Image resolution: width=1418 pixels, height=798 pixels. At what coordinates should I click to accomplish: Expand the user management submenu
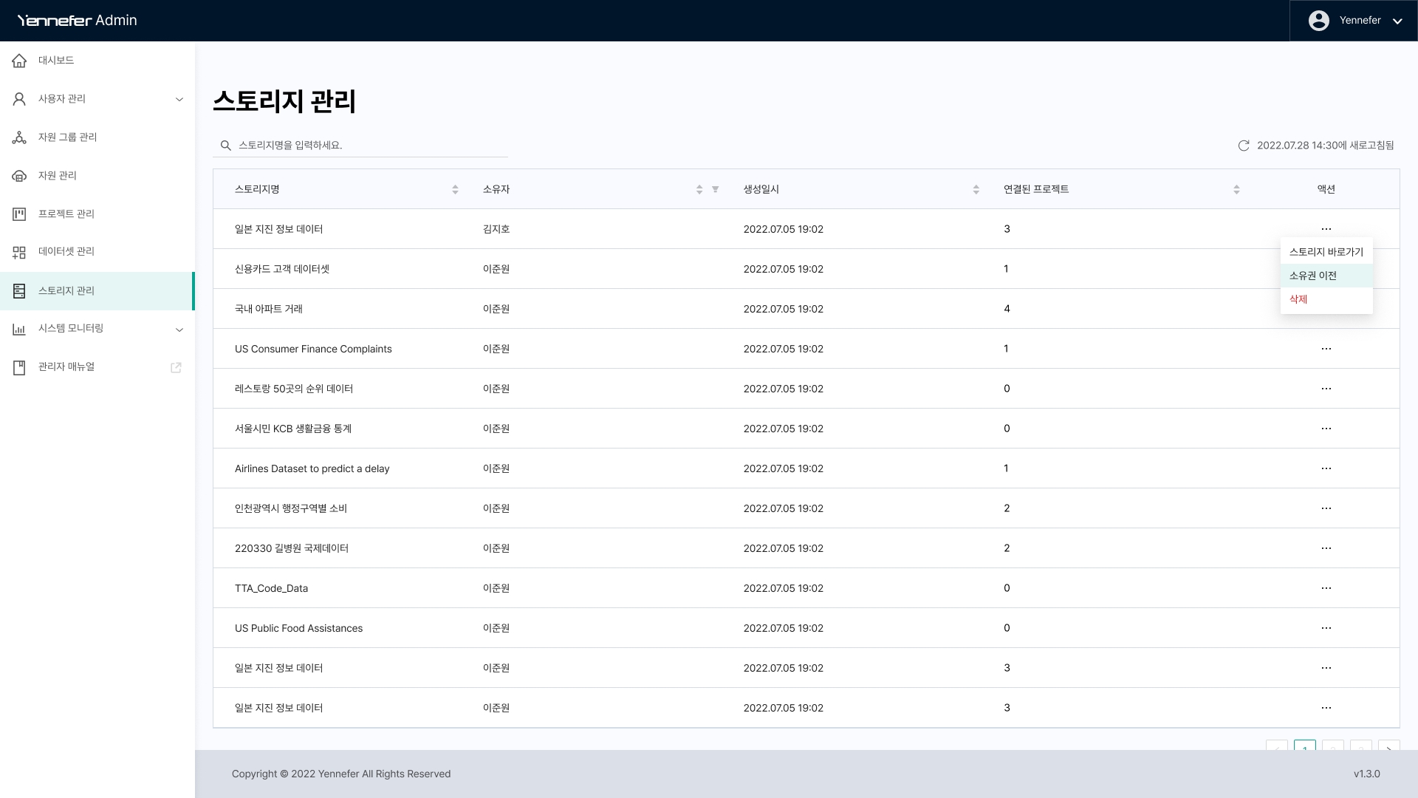[x=179, y=99]
